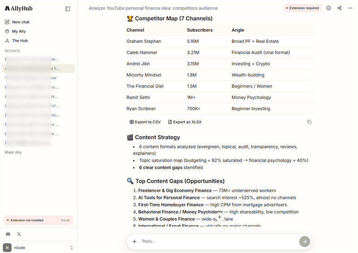Open the X social link icon
358x253 pixels.
pyautogui.click(x=19, y=234)
